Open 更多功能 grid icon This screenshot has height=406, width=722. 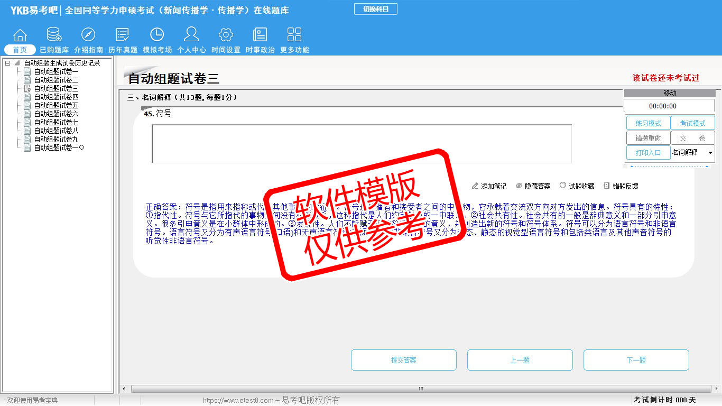click(294, 35)
